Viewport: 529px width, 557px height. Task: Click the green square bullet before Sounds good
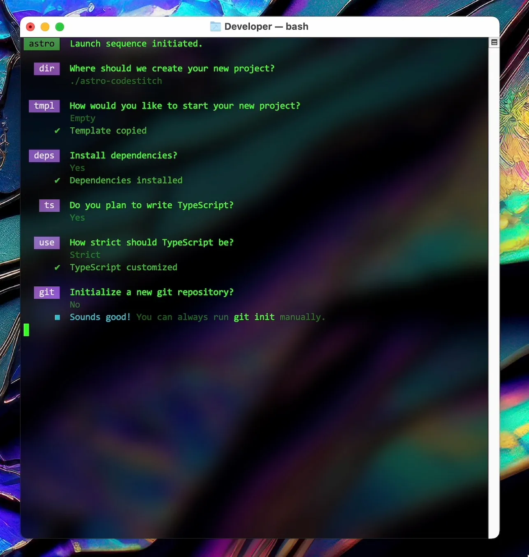(57, 317)
